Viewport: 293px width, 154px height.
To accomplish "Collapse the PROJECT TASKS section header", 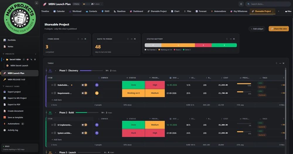I will 3,86.
